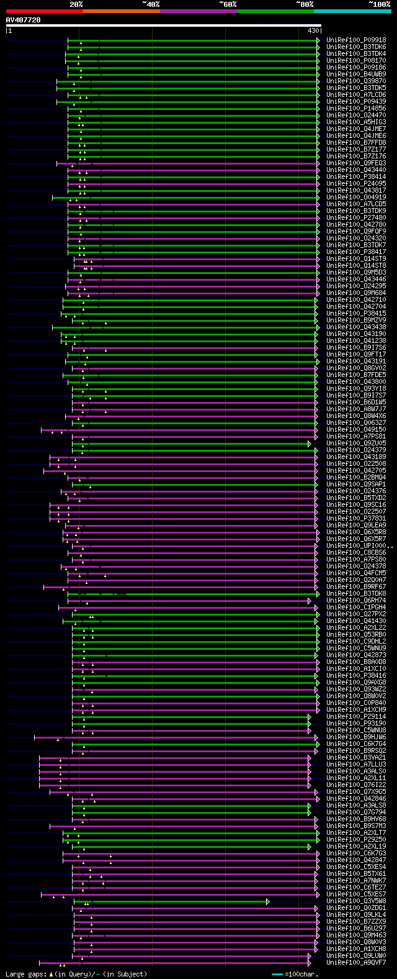The image size is (397, 979).
Task: Click the green ~80% identity legend segment
Action: 275,11
